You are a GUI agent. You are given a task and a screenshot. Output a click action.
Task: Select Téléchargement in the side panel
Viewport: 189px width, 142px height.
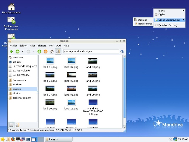(22, 98)
